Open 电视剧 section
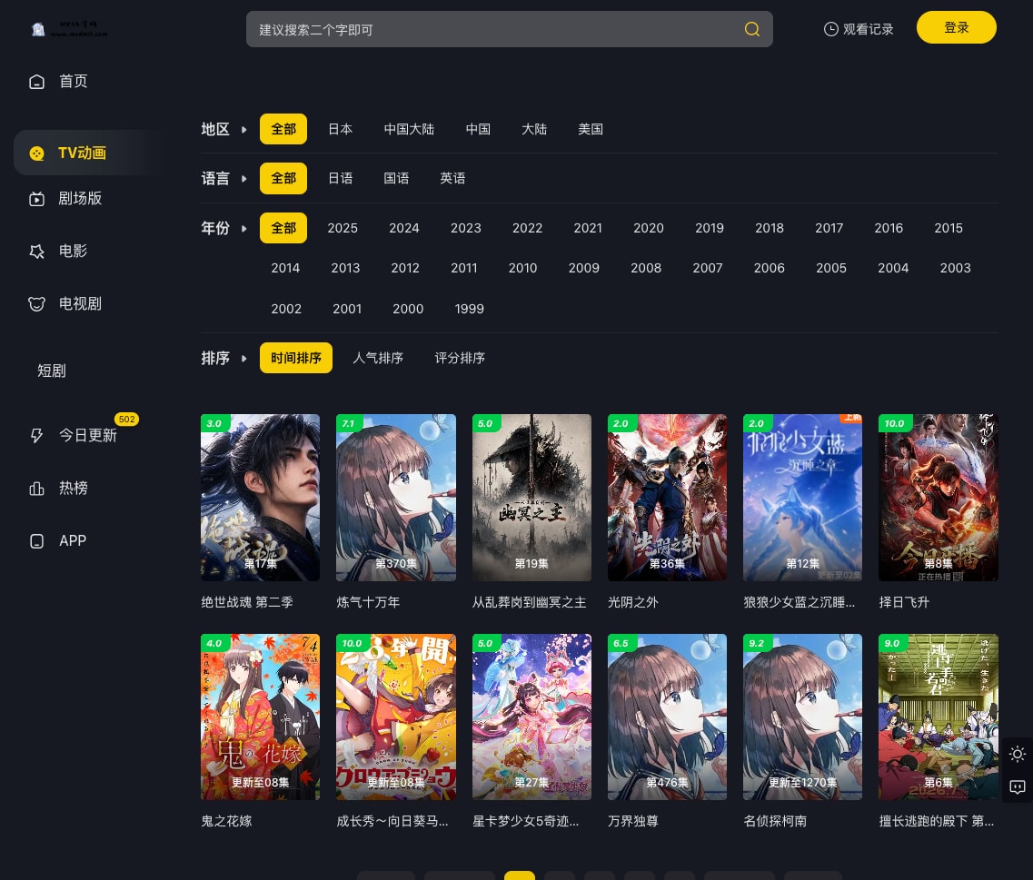 pyautogui.click(x=80, y=303)
